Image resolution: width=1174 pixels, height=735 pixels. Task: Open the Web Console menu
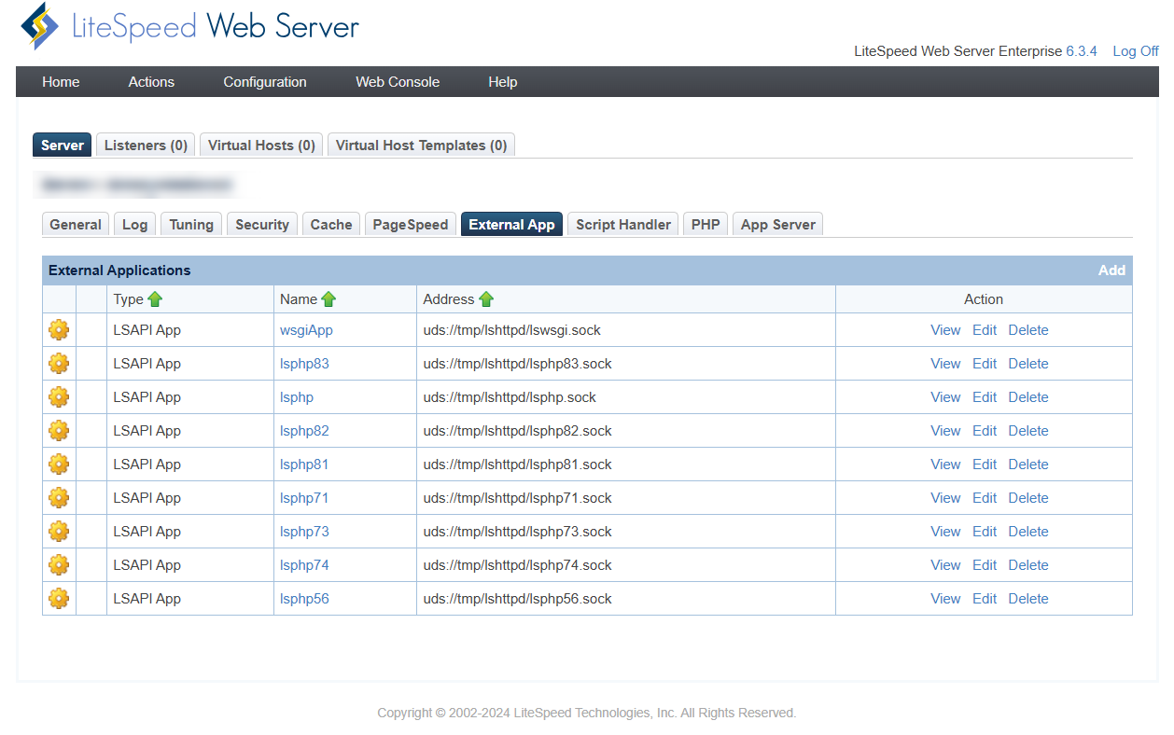coord(398,82)
